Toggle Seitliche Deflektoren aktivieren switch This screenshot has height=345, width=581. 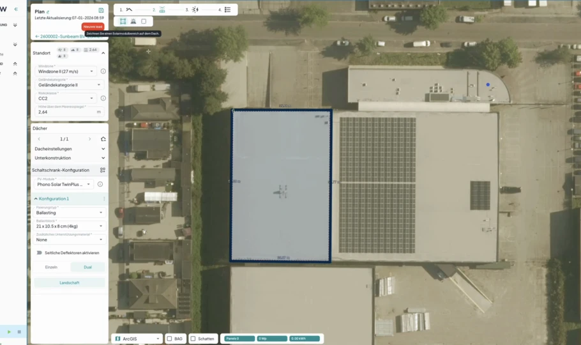point(39,253)
